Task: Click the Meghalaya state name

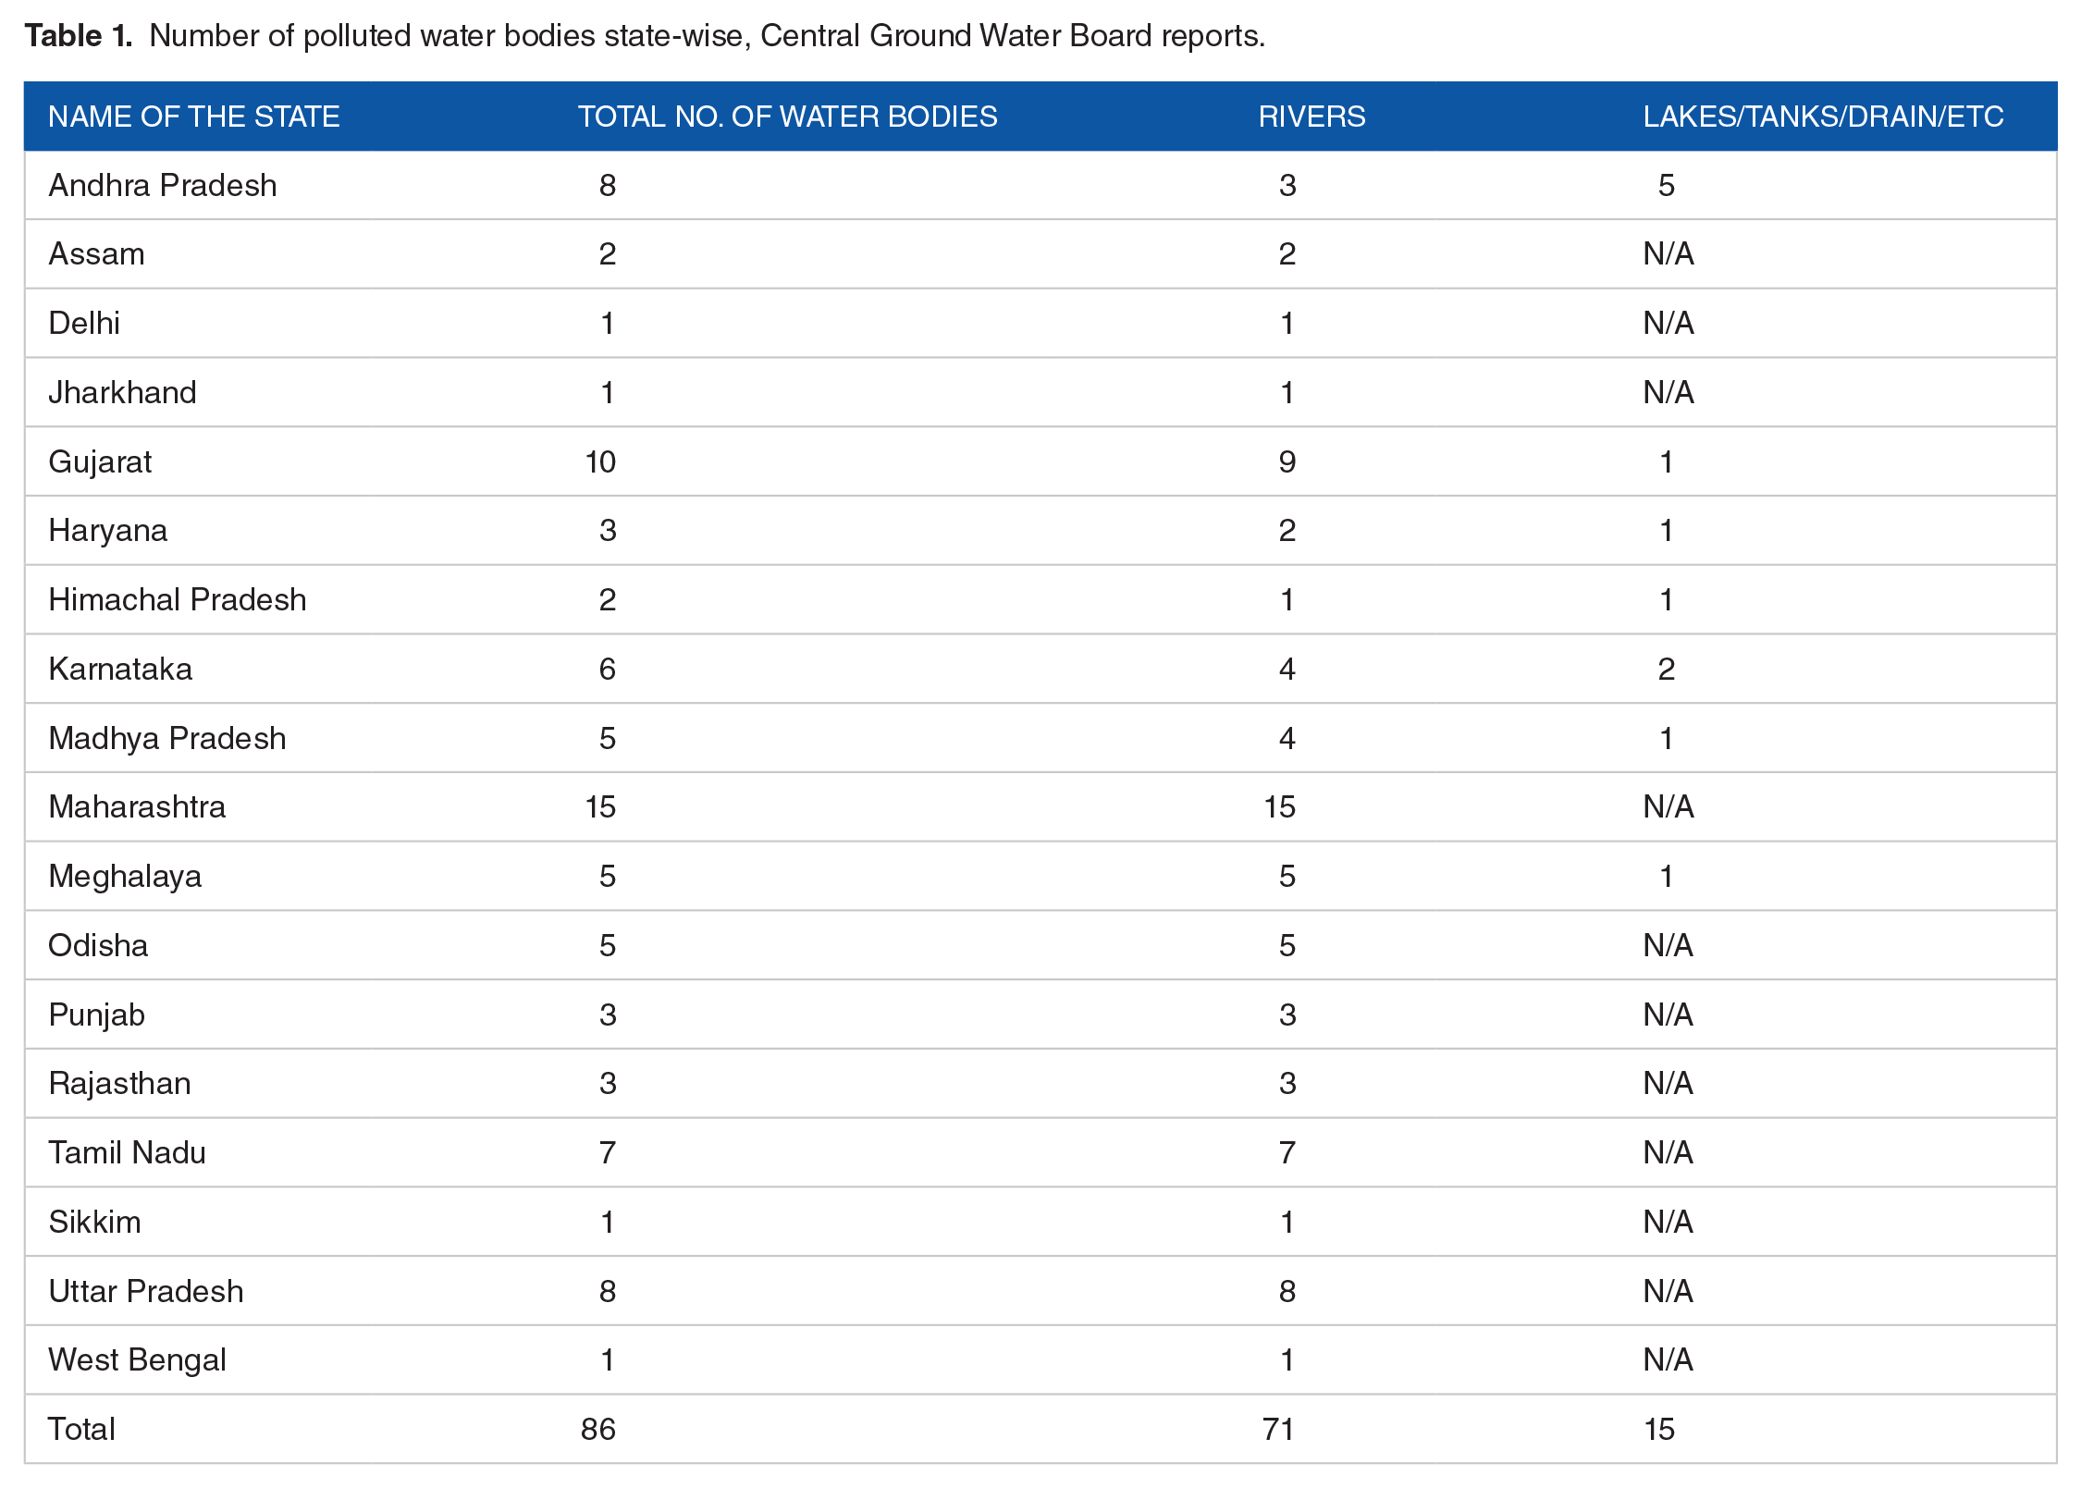Action: pos(125,877)
